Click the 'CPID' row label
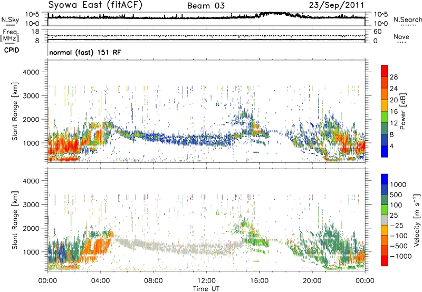The height and width of the screenshot is (292, 422). click(12, 50)
